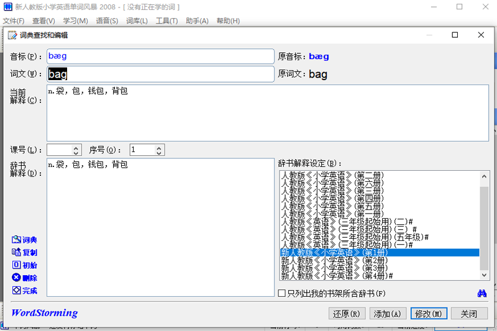Click the 课号(L) number field
The image size is (497, 331).
(60, 150)
